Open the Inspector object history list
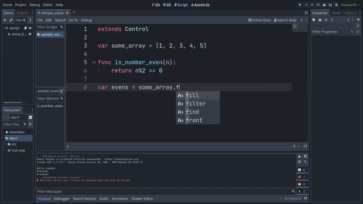363x204 pixels. point(358,20)
